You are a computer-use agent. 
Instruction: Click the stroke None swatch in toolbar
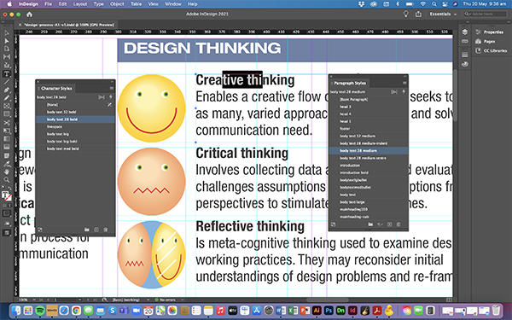(x=9, y=198)
